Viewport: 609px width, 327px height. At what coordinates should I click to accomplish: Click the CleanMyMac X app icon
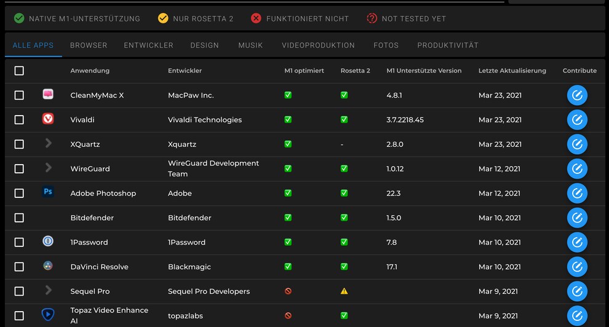(x=48, y=94)
